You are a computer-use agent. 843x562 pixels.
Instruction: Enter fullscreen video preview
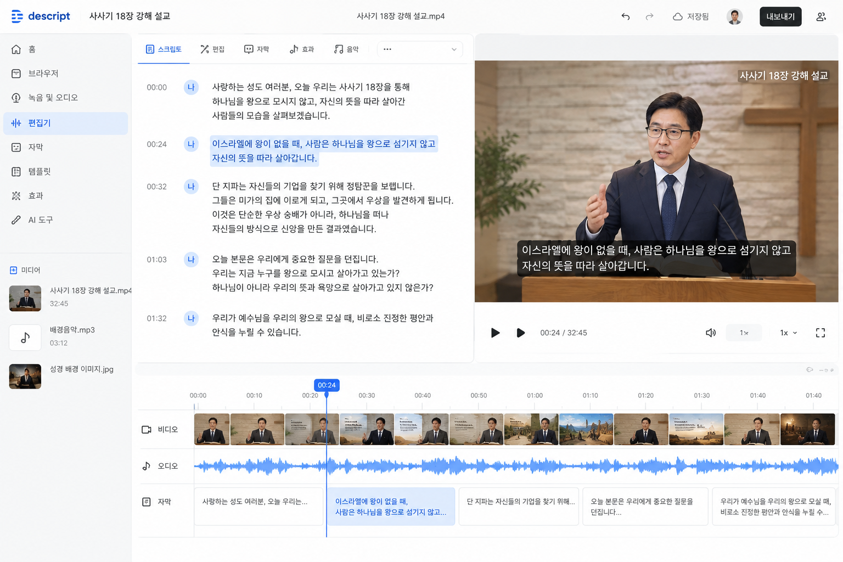pos(820,333)
